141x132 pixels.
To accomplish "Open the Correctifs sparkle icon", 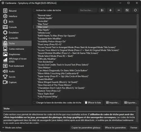I will 5,38.
